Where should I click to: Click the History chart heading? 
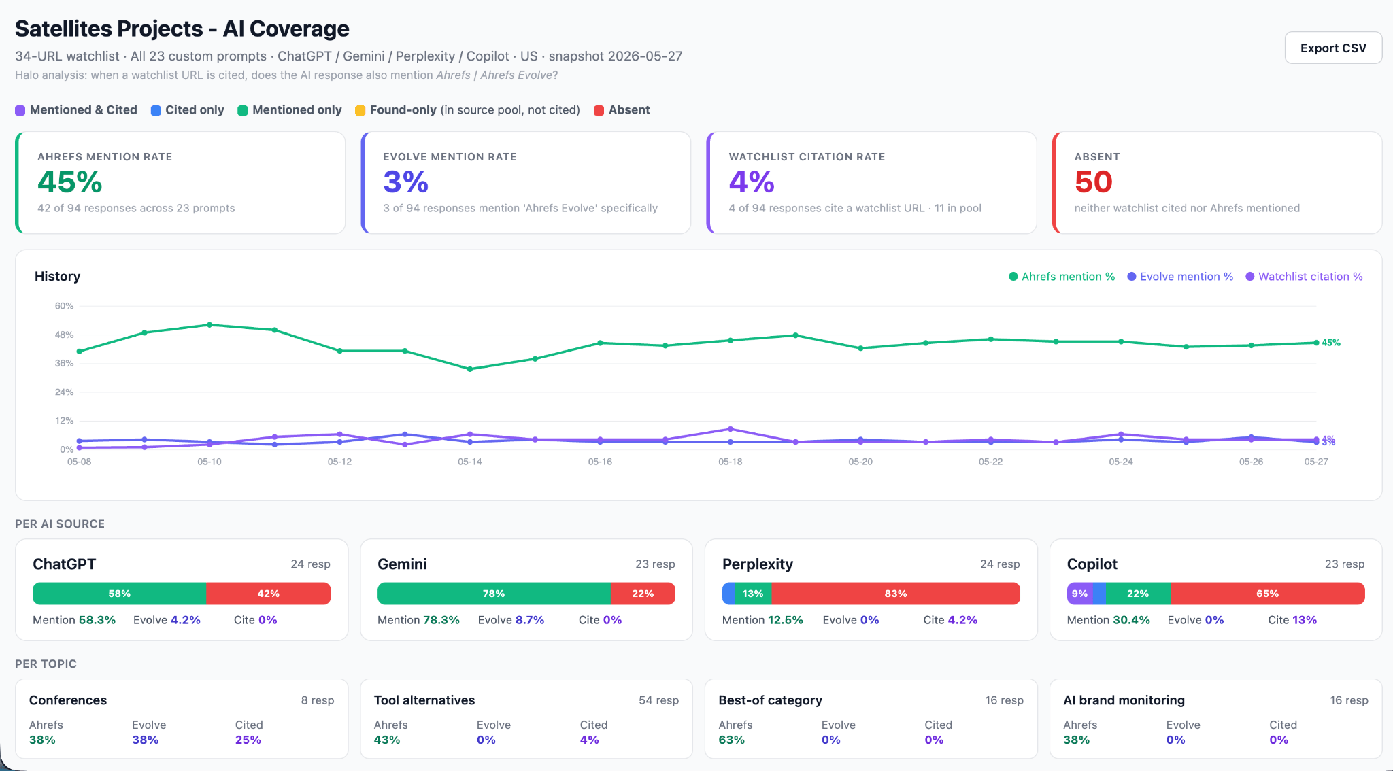[57, 276]
